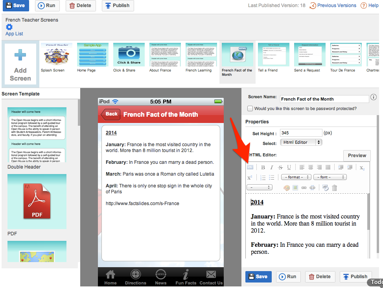Insert an image in HTML editor
Screen dimensions: 383x288
(x=295, y=188)
